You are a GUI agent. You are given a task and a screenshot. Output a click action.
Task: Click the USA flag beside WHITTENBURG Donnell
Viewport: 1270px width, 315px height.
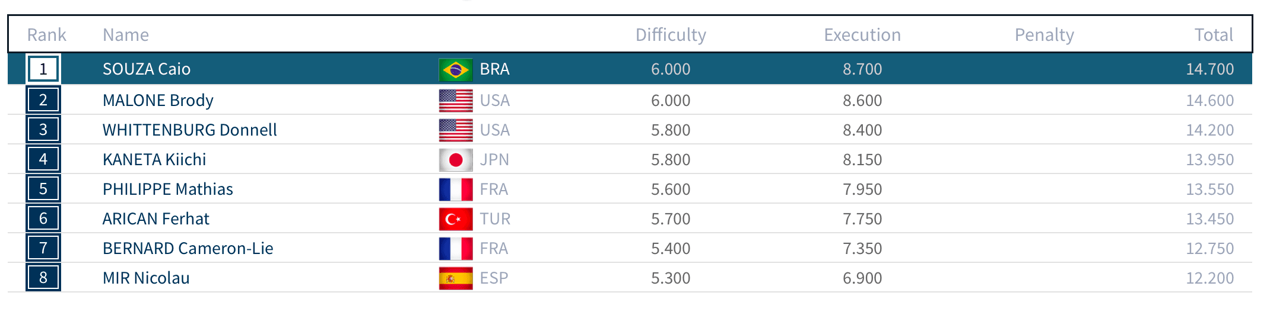[x=456, y=130]
